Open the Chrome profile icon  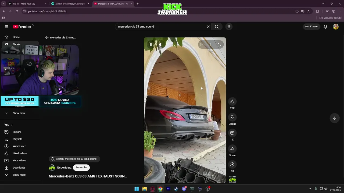[x=334, y=11]
